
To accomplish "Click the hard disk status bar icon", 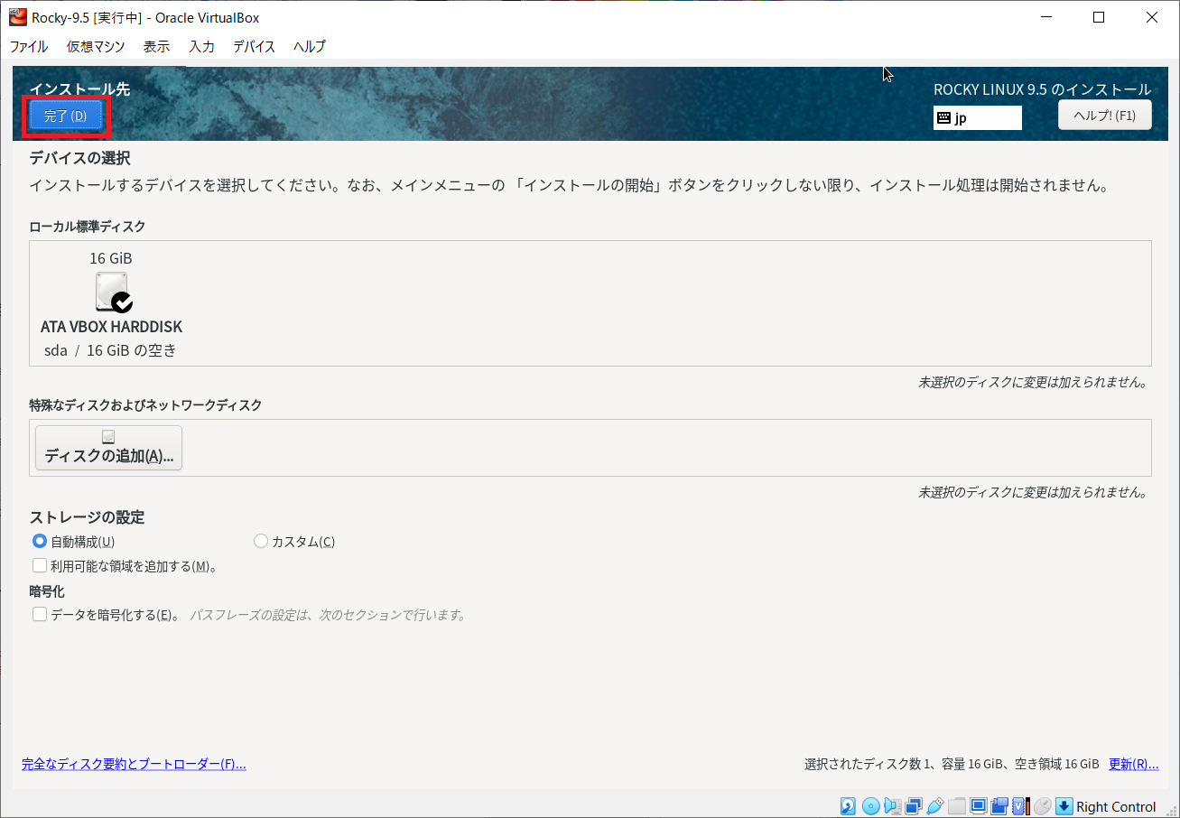I will (x=848, y=806).
